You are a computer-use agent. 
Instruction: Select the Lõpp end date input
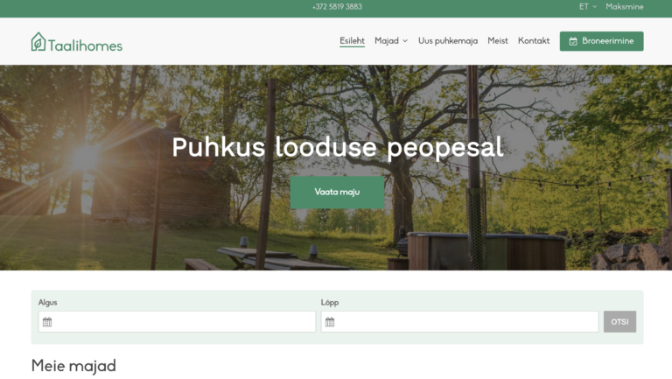click(466, 322)
